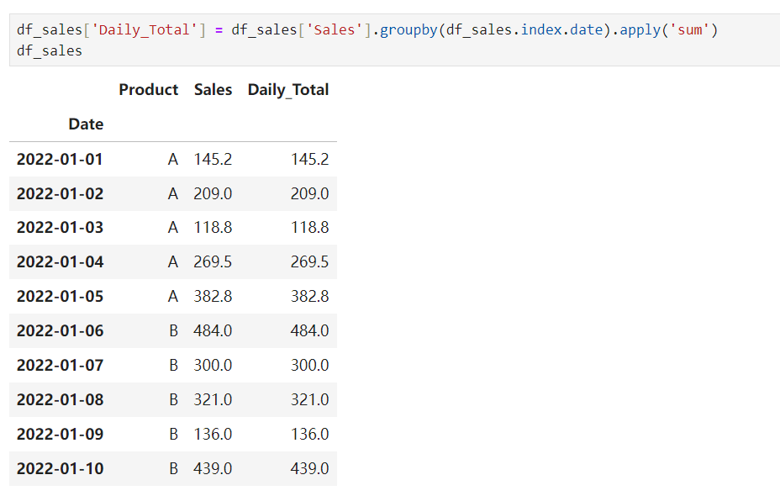The width and height of the screenshot is (780, 496).
Task: Click the Sales value 484.0 for 2022-01-06
Action: [213, 331]
